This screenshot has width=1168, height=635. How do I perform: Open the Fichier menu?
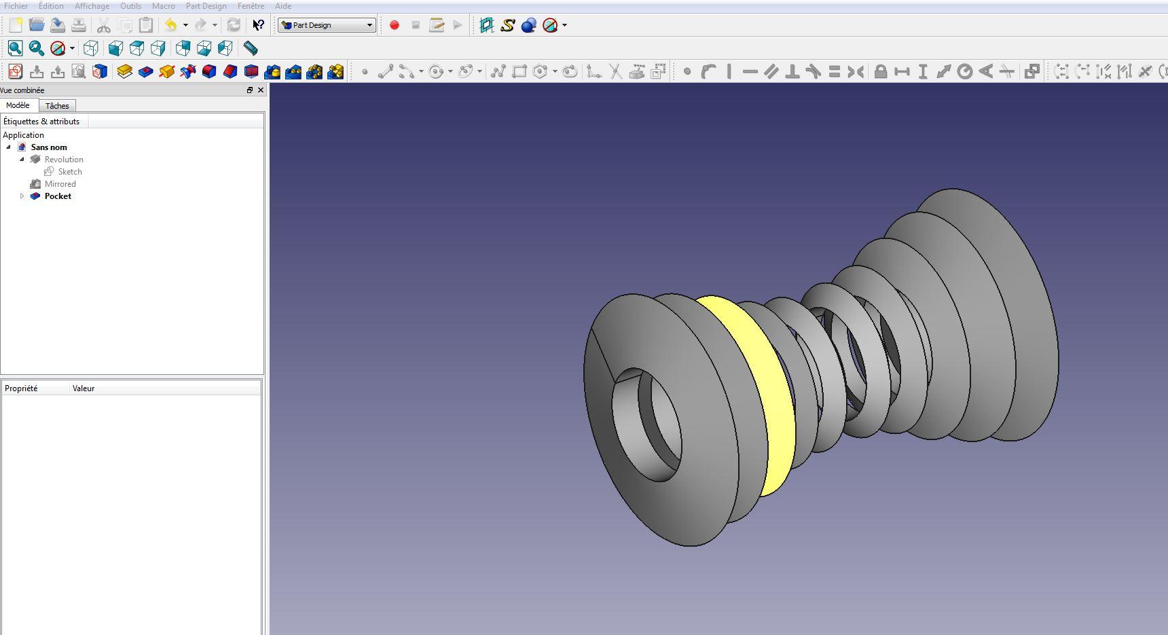[16, 6]
